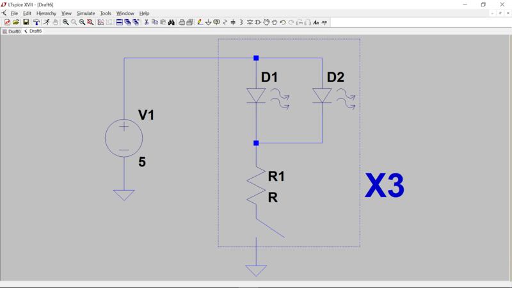Viewport: 512px width, 288px height.
Task: Click the Text tool Aa icon
Action: [316, 22]
